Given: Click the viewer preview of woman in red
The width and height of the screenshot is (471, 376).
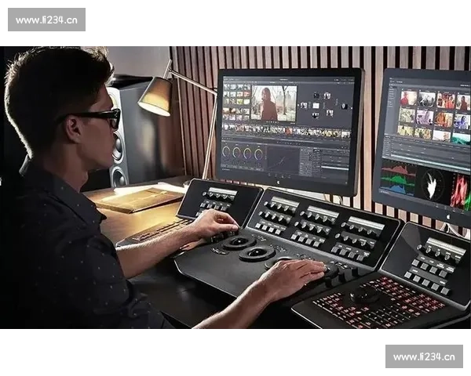Looking at the screenshot, I should point(273,103).
